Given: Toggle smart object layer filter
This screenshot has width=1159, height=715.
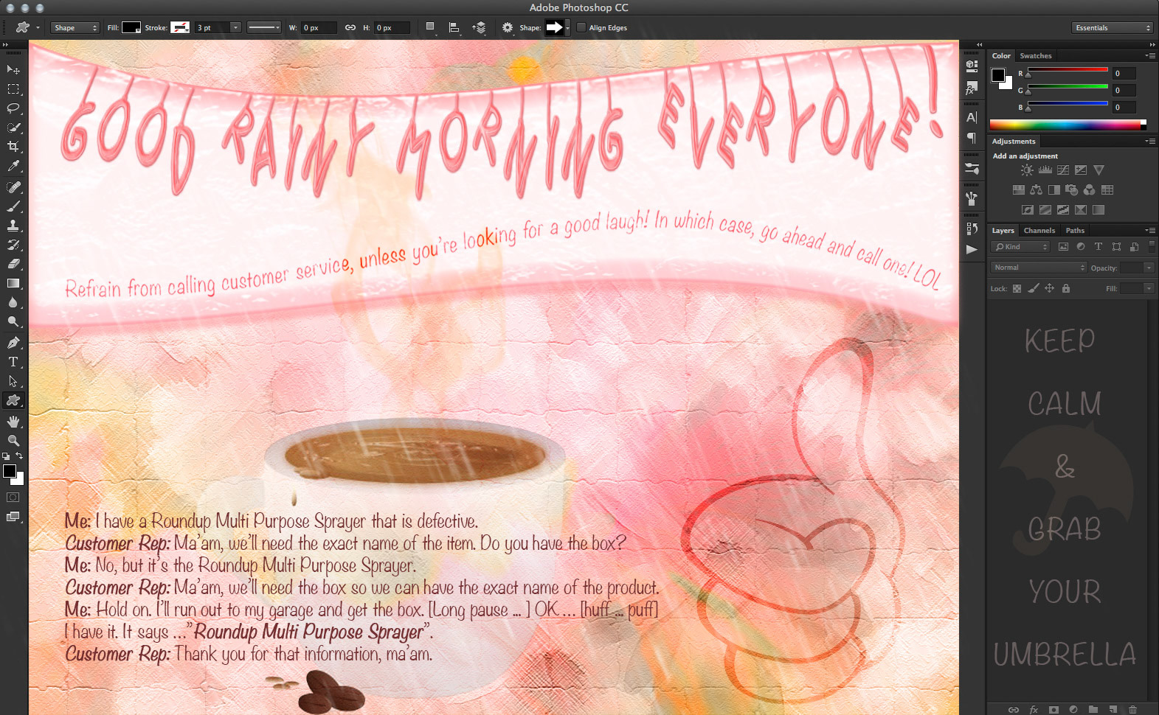Looking at the screenshot, I should (1134, 247).
